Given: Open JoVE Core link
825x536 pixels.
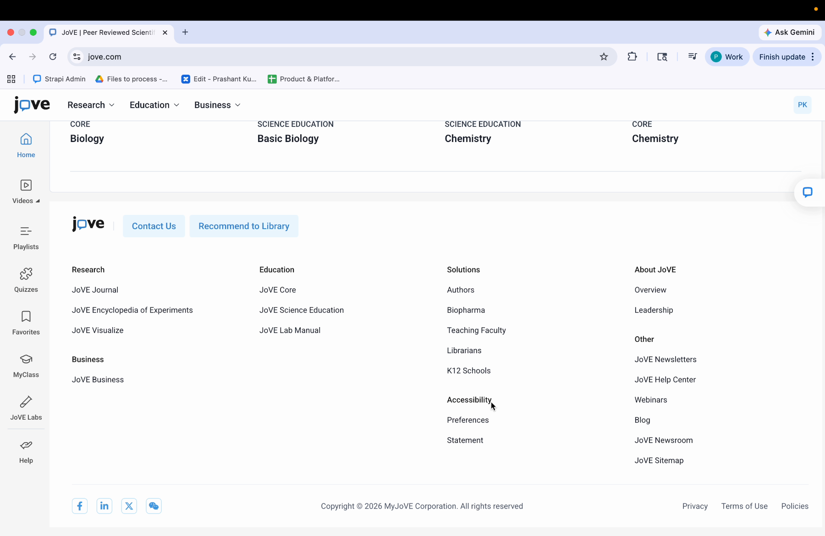Looking at the screenshot, I should (278, 290).
